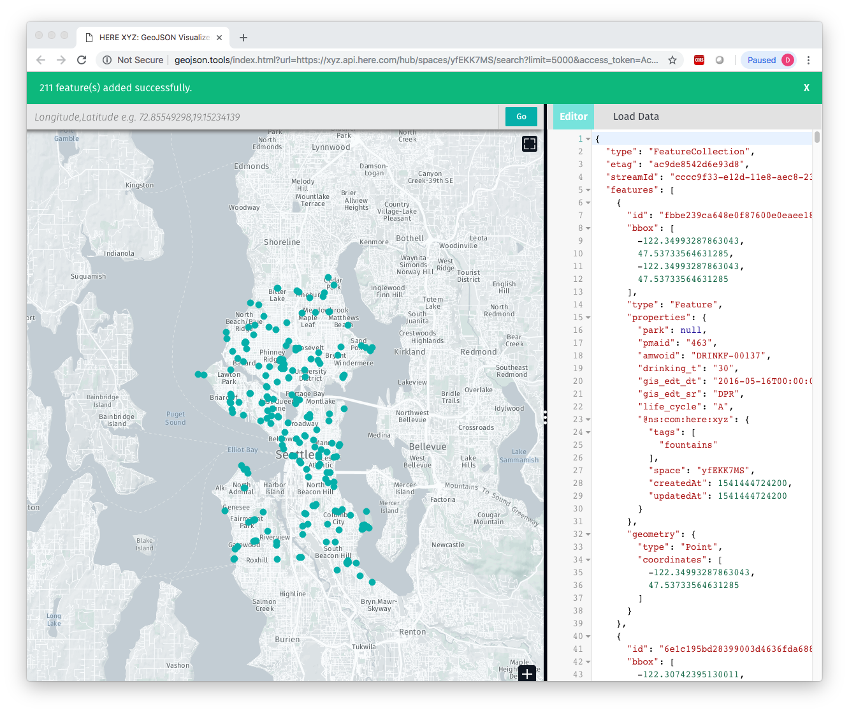
Task: Click the Not Secure site info icon
Action: pyautogui.click(x=107, y=60)
